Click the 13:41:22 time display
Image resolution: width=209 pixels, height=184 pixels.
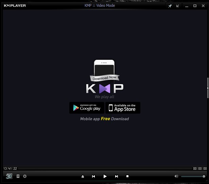pyautogui.click(x=10, y=169)
